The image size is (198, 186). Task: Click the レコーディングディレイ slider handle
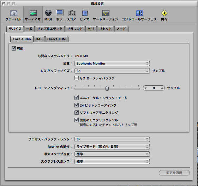tap(107, 88)
